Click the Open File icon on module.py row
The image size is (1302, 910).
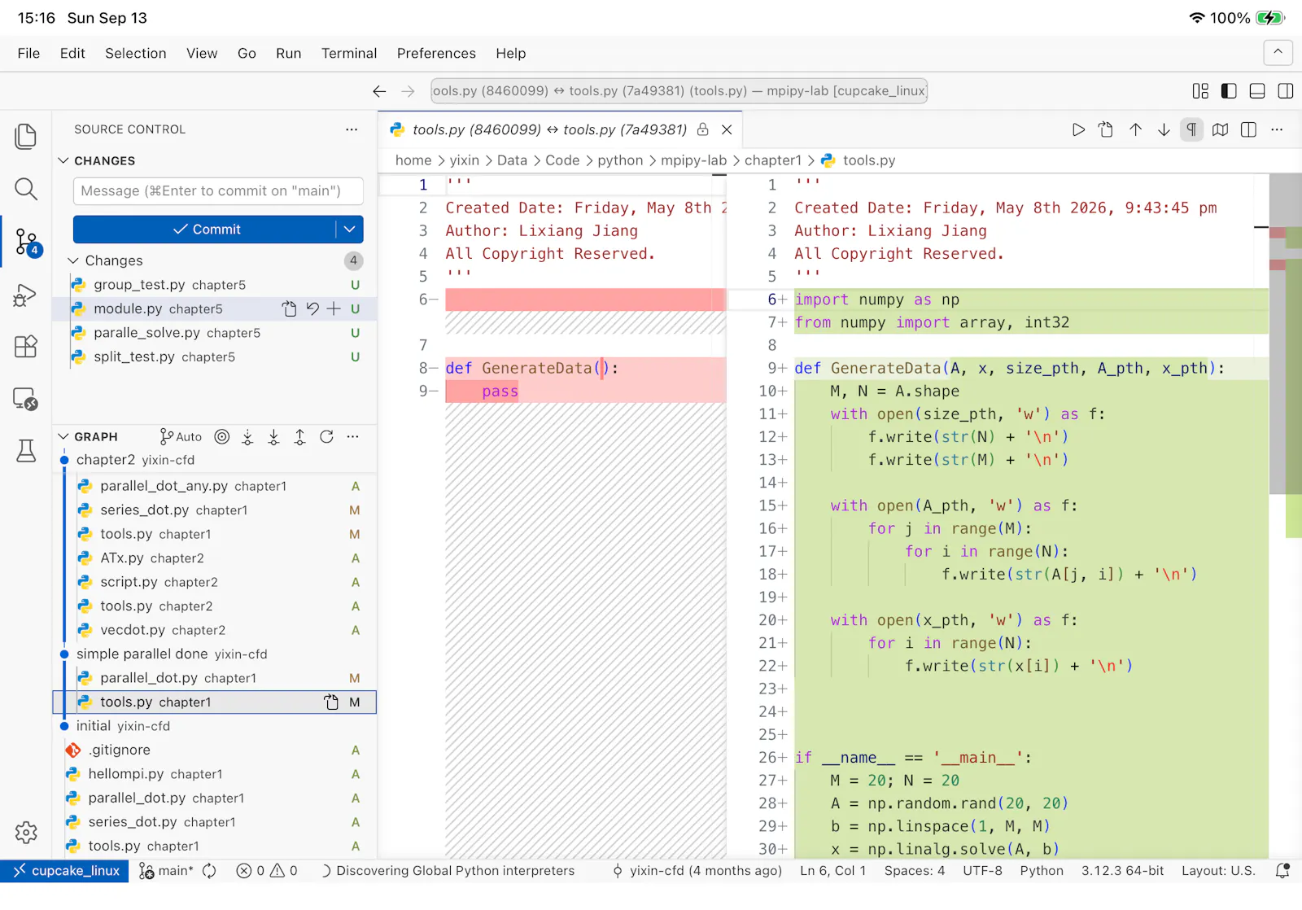tap(290, 308)
